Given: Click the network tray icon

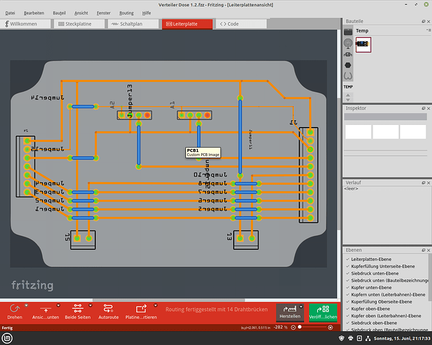Looking at the screenshot, I should pos(368,338).
